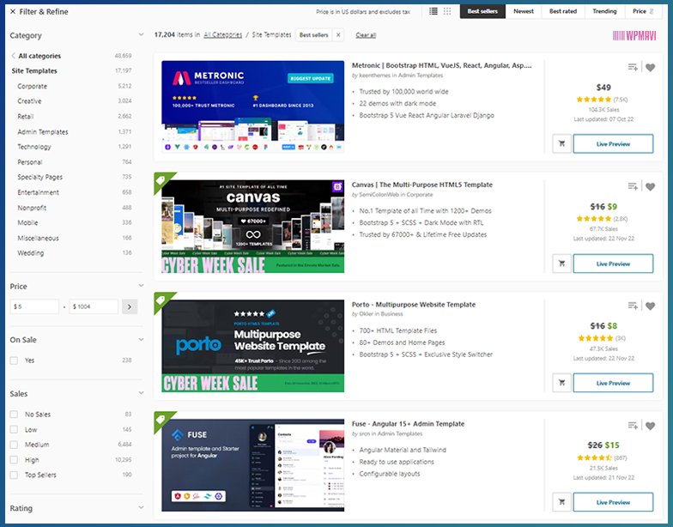Check the Medium sales filter
The height and width of the screenshot is (527, 673).
click(14, 445)
